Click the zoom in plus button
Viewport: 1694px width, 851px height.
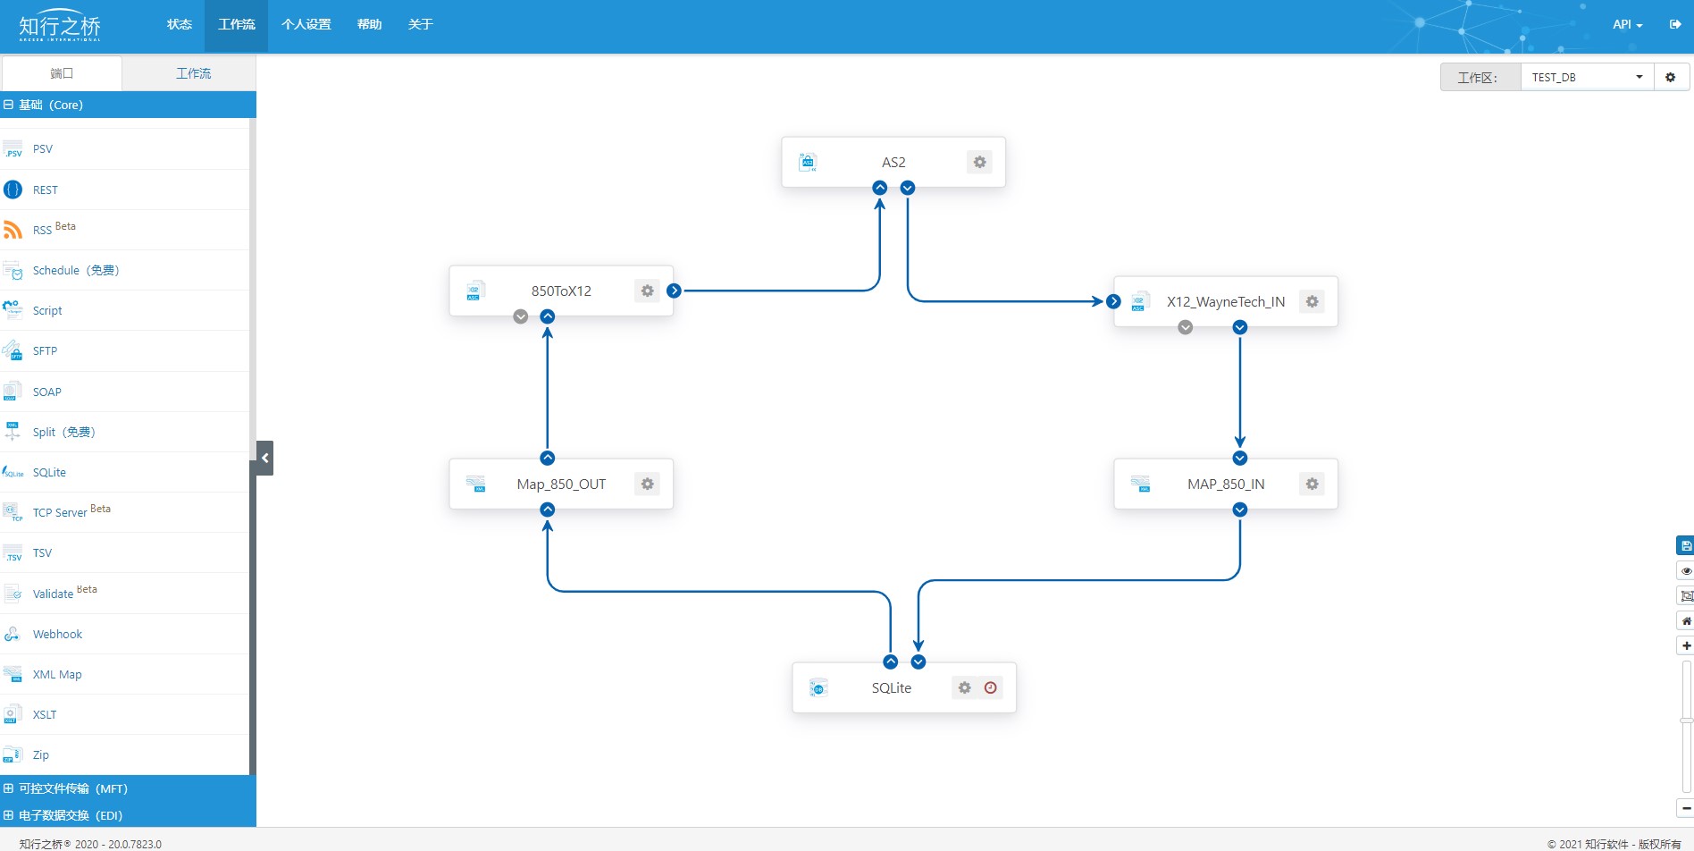point(1685,645)
